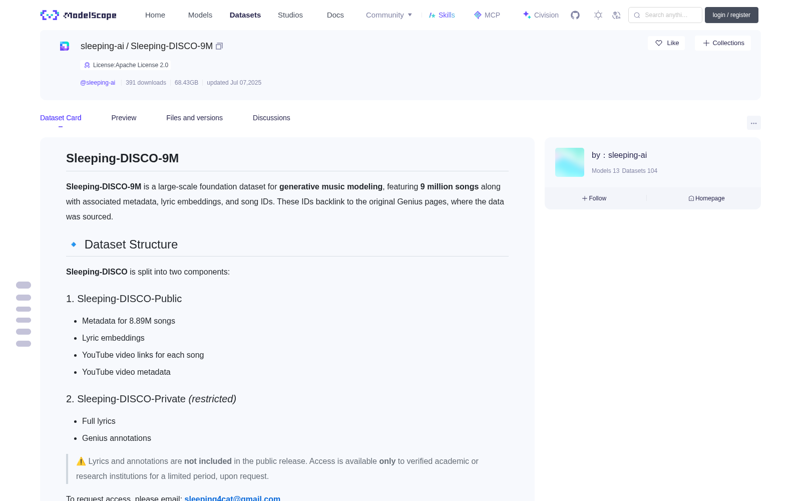This screenshot has width=801, height=501.
Task: Click the sleeping-ai / Sleeping-DISCO-9M title
Action: click(147, 46)
